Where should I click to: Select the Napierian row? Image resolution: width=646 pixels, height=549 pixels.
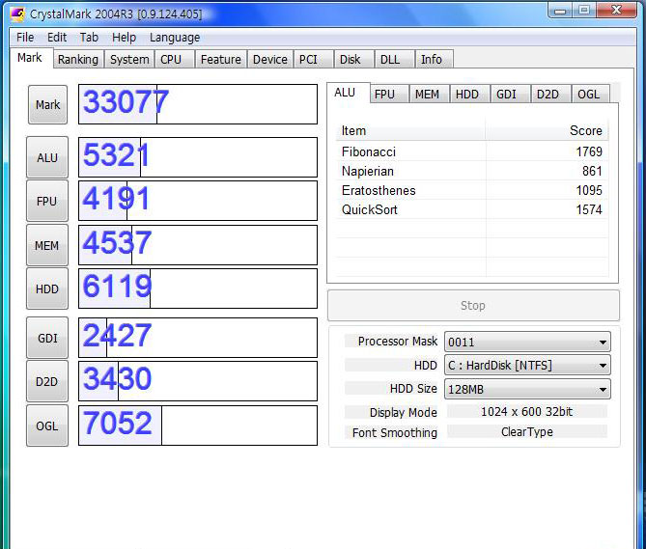click(x=472, y=171)
